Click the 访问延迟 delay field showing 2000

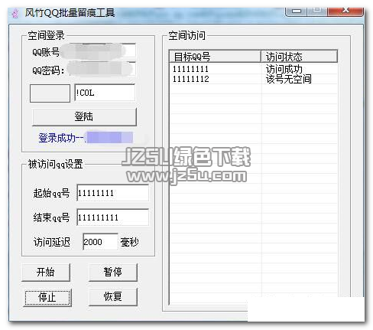100,241
